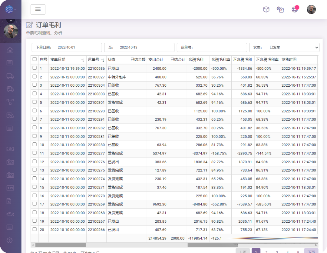
Task: Collapse the sidebar profile chevron above avatar
Action: click(11, 21)
